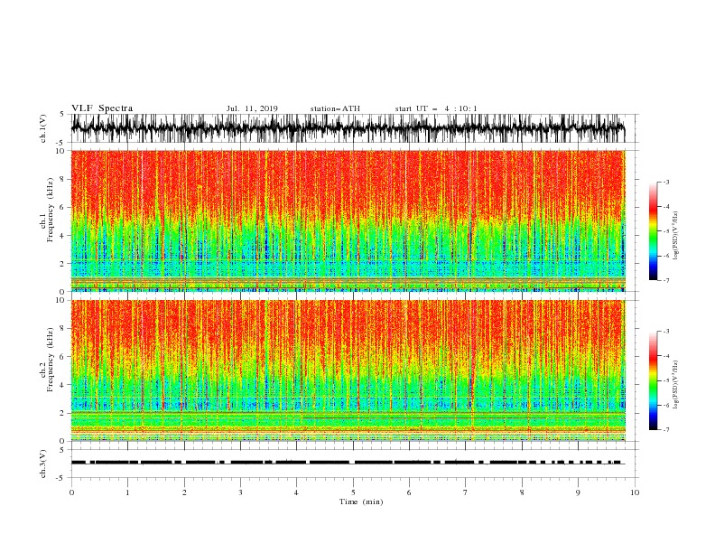Click time axis tick label '5'
The height and width of the screenshot is (553, 715).
(x=352, y=492)
